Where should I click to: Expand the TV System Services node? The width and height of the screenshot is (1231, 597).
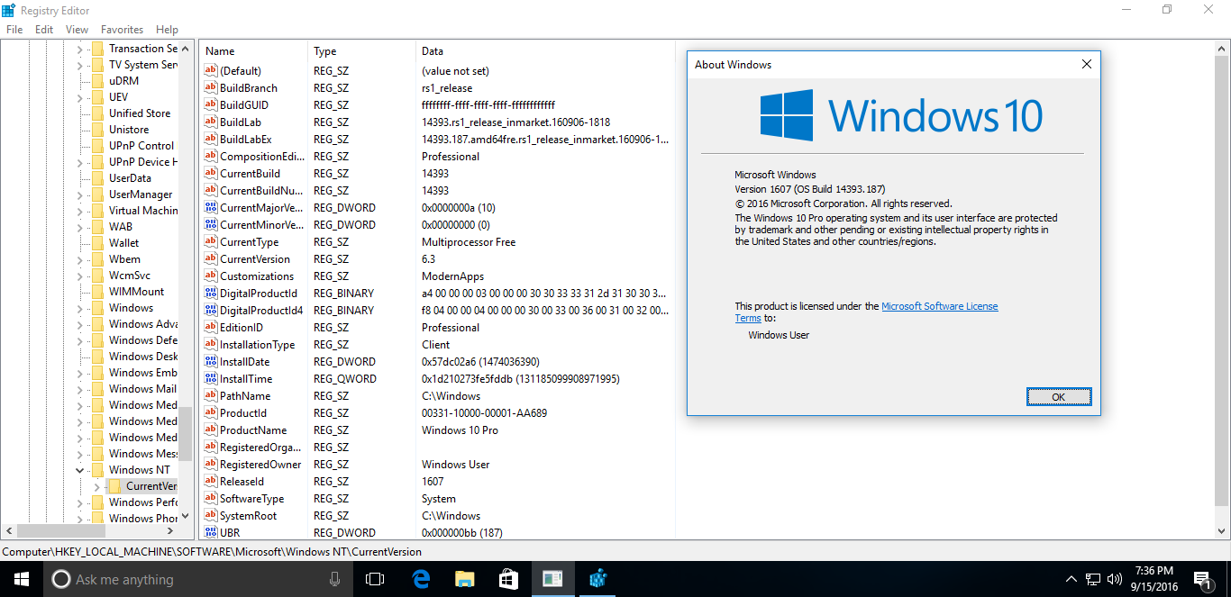79,65
